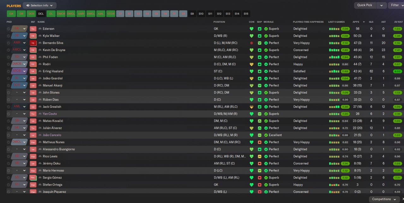Viewport: 404px width, 203px height.
Task: Click Jérémy Doku's red sharpness icon
Action: point(259,164)
